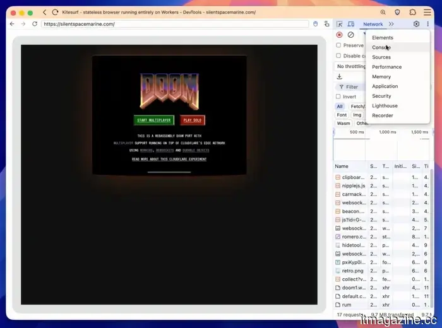Clear the network log

tap(350, 35)
